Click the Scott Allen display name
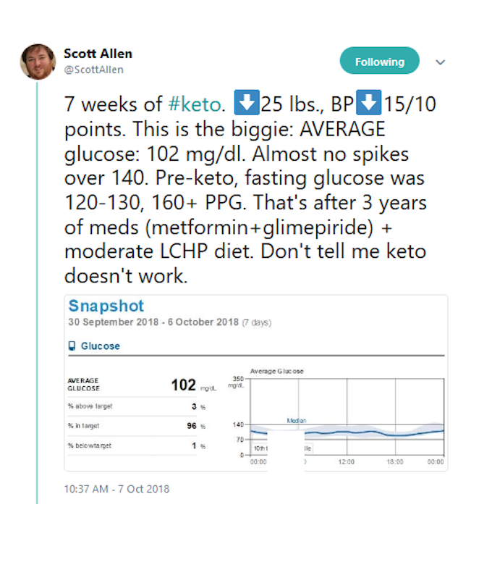The width and height of the screenshot is (492, 565). pyautogui.click(x=98, y=54)
